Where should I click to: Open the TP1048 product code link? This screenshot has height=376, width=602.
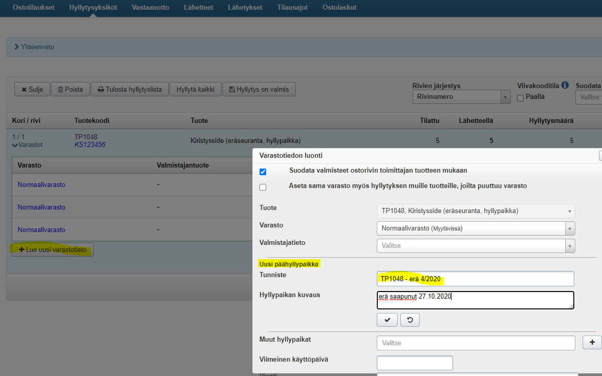[x=86, y=137]
